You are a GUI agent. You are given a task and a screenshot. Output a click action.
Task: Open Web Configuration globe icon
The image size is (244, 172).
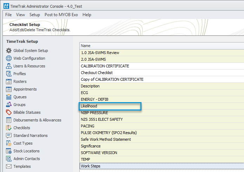[x=9, y=58]
